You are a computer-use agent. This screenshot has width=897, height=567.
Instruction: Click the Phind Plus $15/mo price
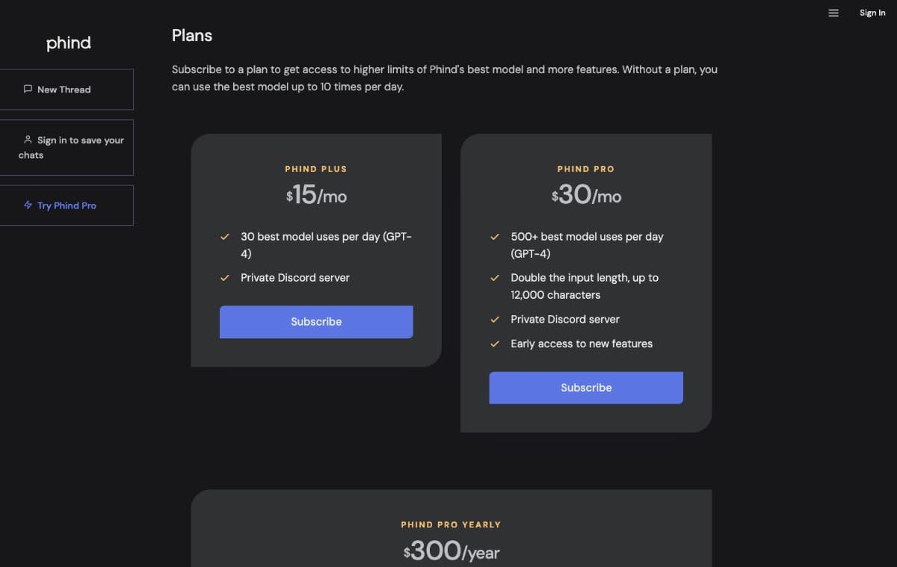316,196
